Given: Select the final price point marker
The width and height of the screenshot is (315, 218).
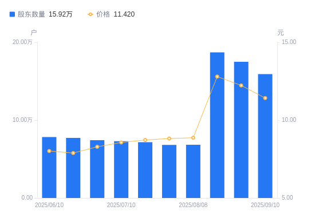Looking at the screenshot, I should (265, 98).
